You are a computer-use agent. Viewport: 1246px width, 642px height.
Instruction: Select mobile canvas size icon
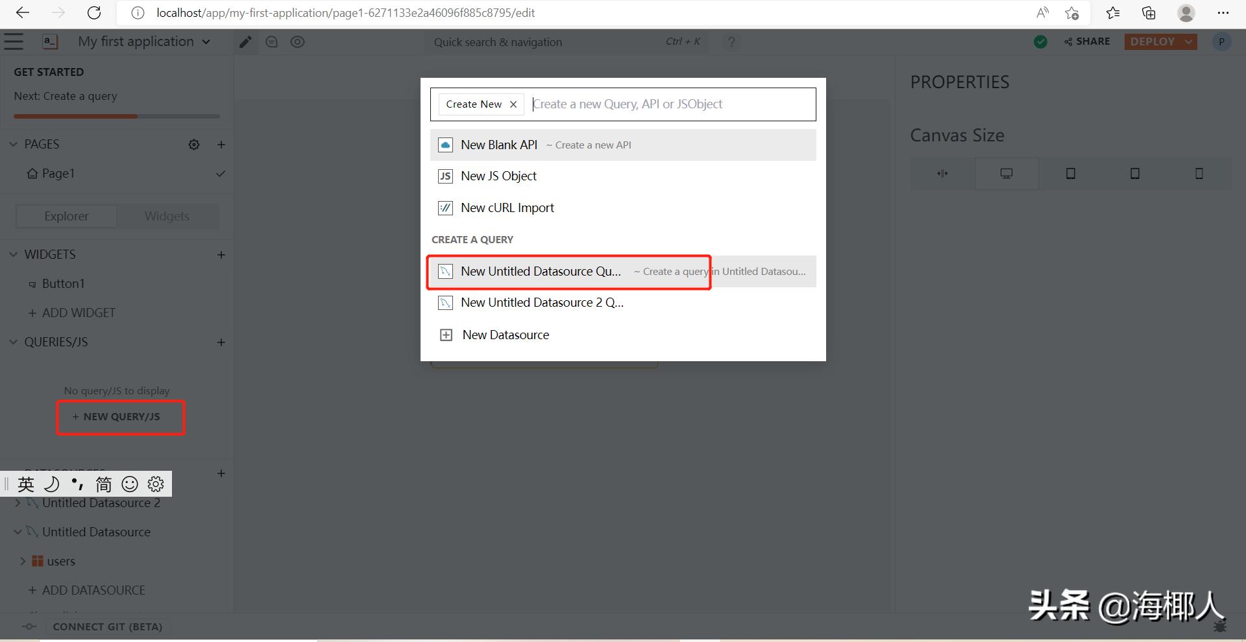[1199, 173]
